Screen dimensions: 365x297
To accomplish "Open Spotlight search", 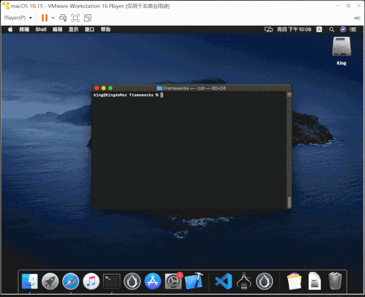I will 332,29.
